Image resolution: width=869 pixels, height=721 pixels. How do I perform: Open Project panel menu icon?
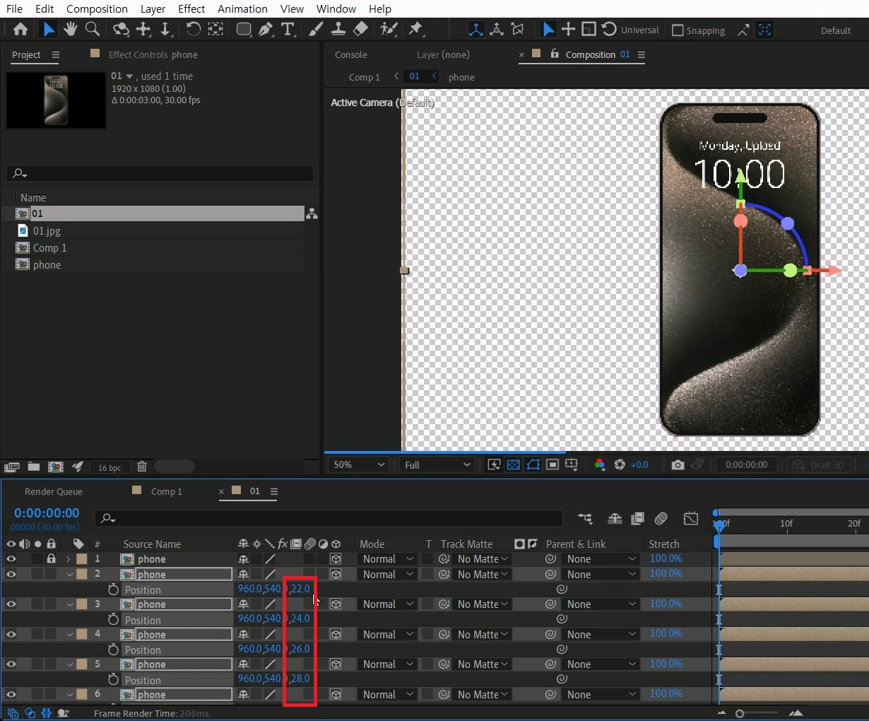pyautogui.click(x=56, y=55)
